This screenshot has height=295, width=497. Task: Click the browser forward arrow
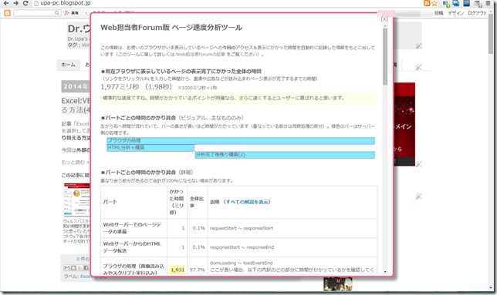pyautogui.click(x=15, y=3)
